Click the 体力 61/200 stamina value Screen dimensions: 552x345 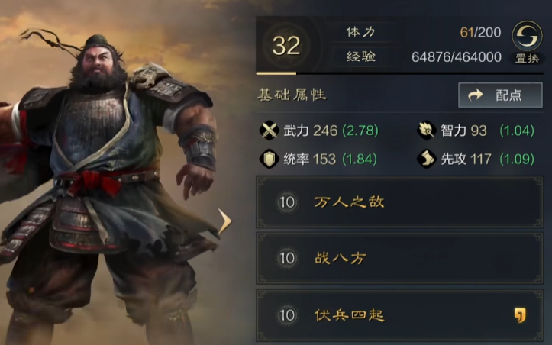(x=480, y=32)
